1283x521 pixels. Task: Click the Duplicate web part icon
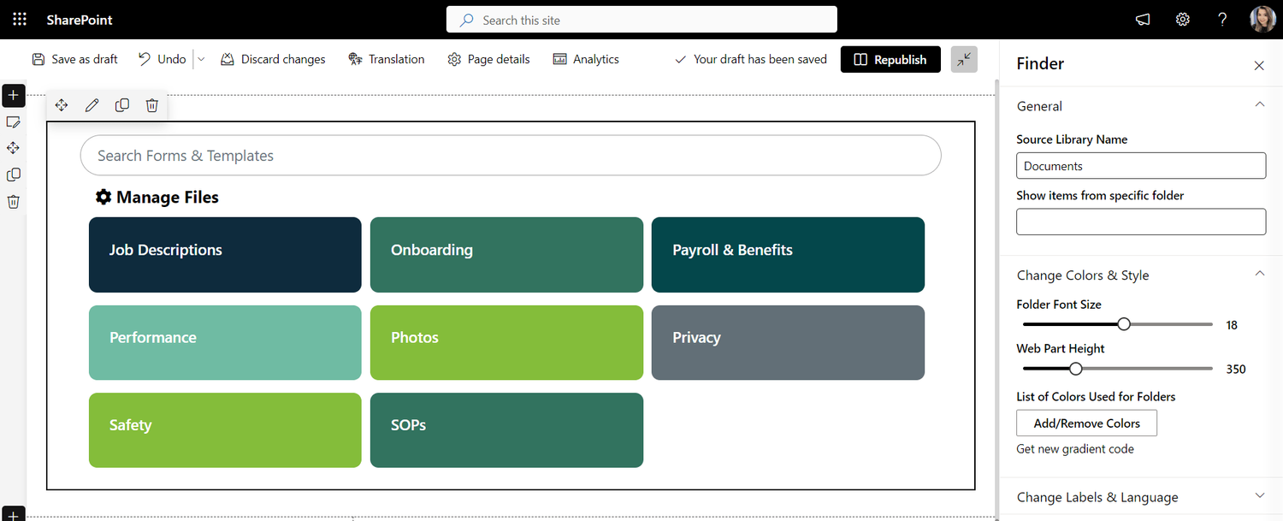122,104
